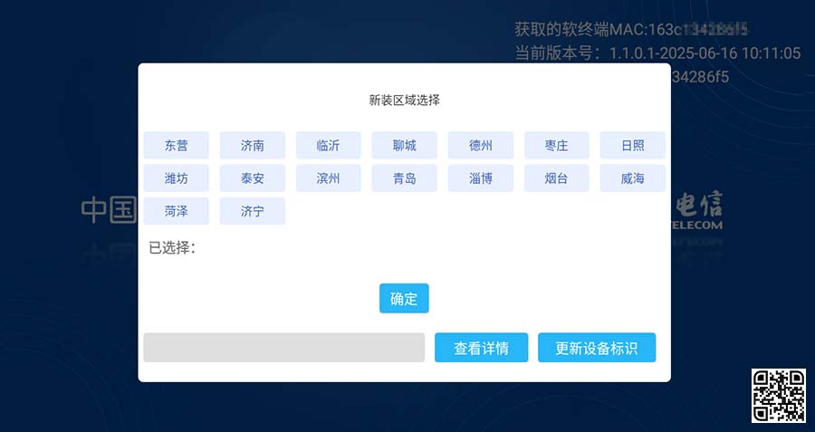Click 更新设备标识 to update device ID

[597, 348]
